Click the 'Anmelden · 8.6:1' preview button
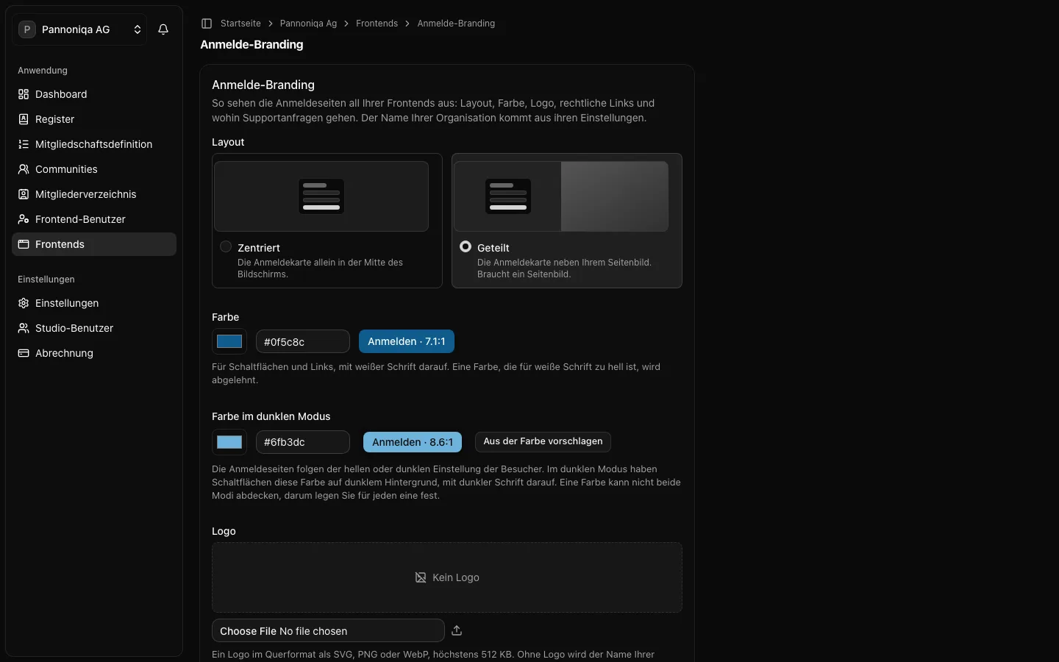The width and height of the screenshot is (1059, 662). click(413, 442)
